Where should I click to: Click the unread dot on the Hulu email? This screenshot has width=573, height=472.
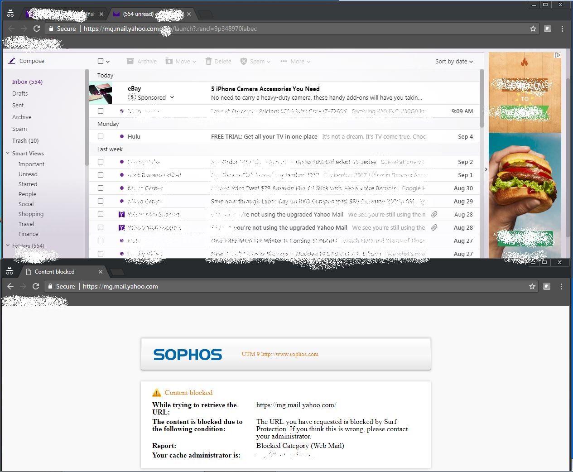click(x=121, y=136)
